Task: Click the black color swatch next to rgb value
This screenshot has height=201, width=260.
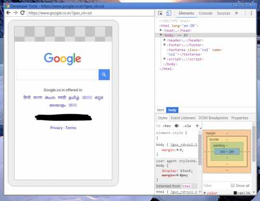Action: 235,193
